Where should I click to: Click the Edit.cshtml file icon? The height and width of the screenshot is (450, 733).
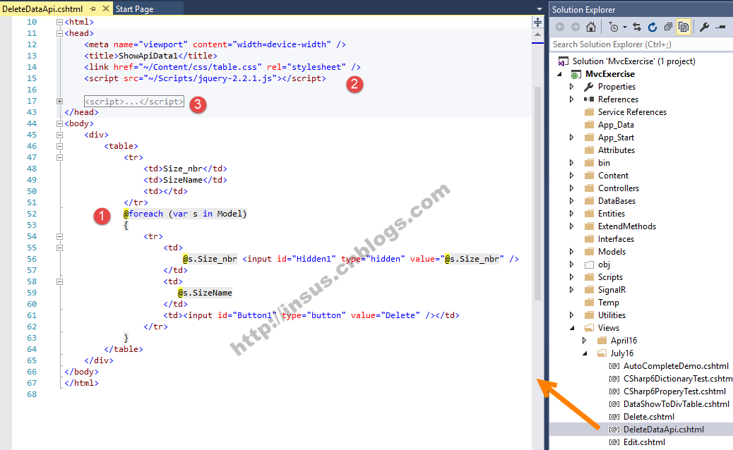[614, 442]
